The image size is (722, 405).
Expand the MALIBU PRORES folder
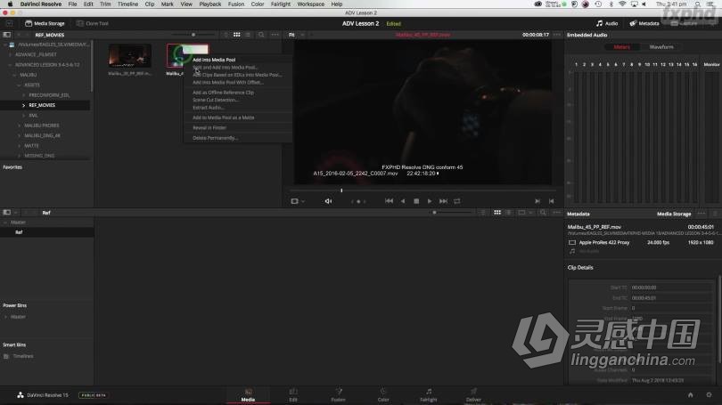point(20,126)
